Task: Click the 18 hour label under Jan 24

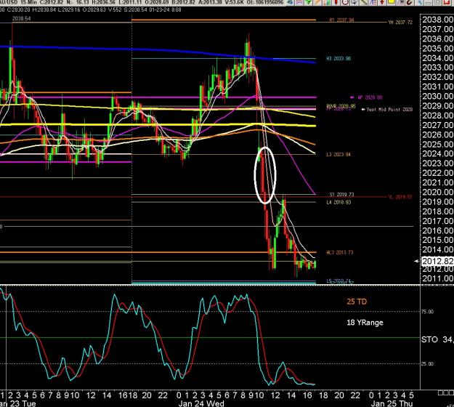Action: point(323,395)
